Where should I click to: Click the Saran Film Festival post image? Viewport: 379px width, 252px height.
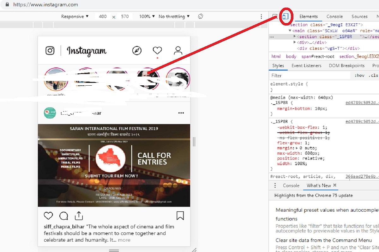coord(114,165)
